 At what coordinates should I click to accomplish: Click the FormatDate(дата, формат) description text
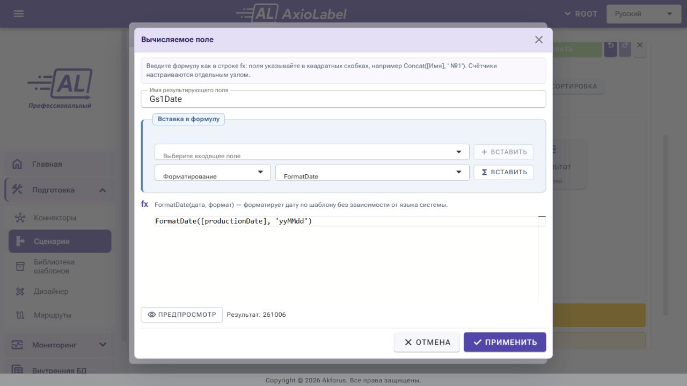tap(301, 205)
